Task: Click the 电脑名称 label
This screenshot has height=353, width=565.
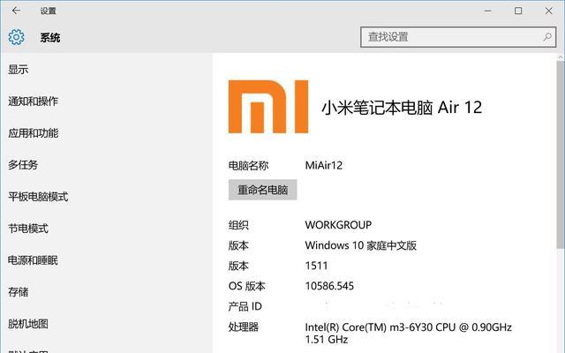Action: point(249,165)
